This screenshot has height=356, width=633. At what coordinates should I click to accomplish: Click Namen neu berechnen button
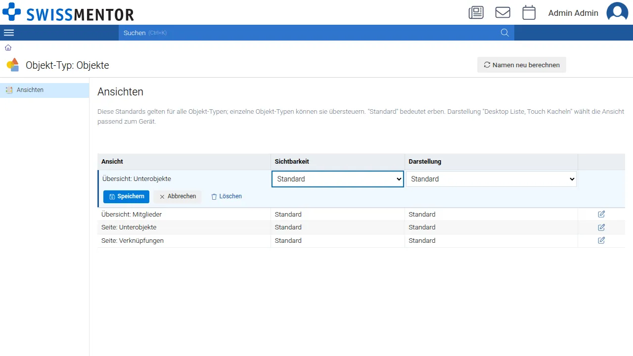(522, 65)
